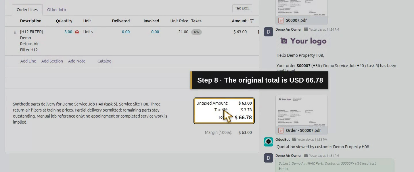Click the quotation email subject line

point(327,163)
